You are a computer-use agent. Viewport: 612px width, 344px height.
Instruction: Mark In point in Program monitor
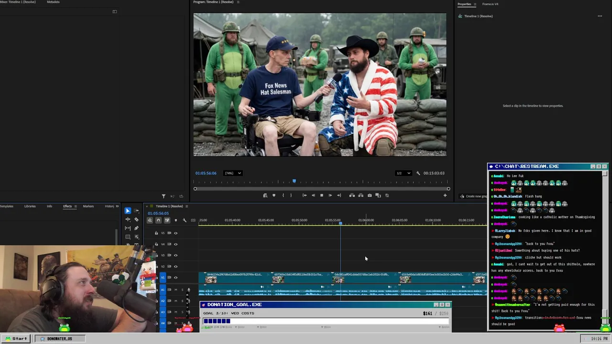283,195
